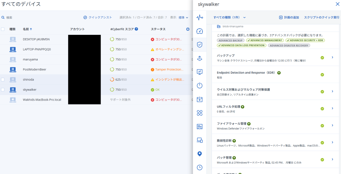Open column settings gear icon
Viewport: 341px width, 174px height.
[x=188, y=29]
